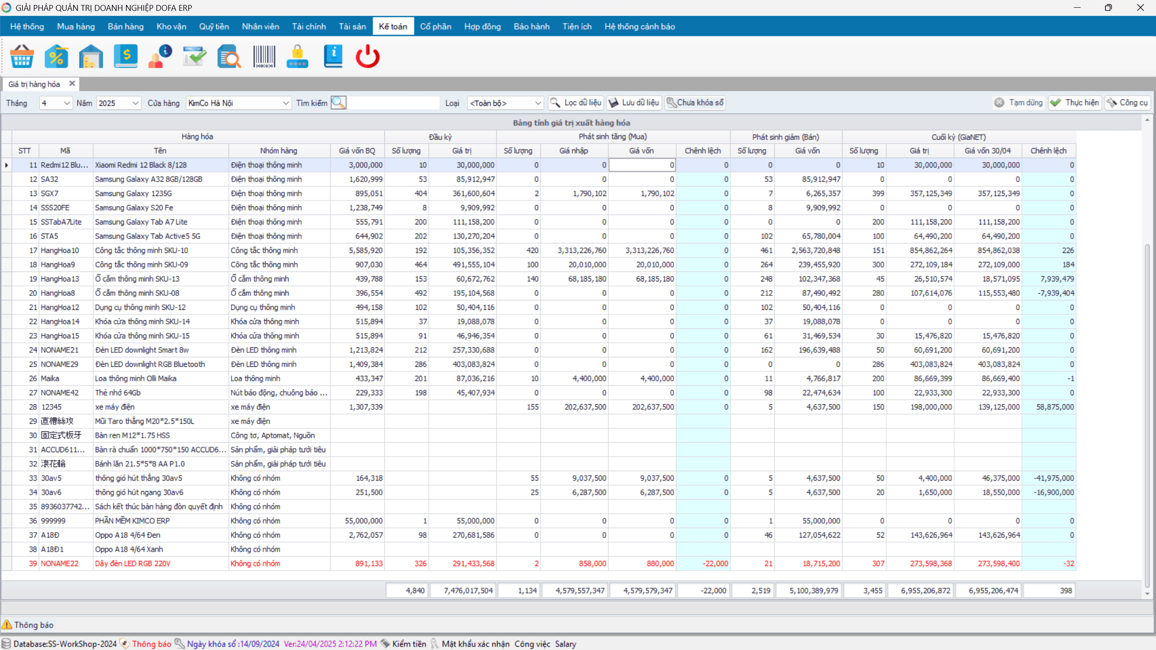Image resolution: width=1156 pixels, height=650 pixels.
Task: Click the Nhóm hàng column header
Action: point(279,150)
